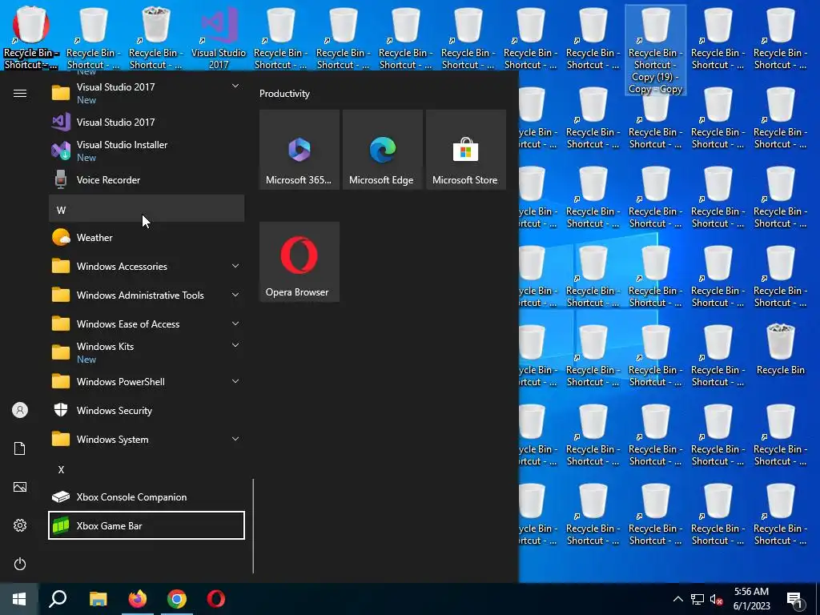Open the Weather app
820x615 pixels.
147,237
